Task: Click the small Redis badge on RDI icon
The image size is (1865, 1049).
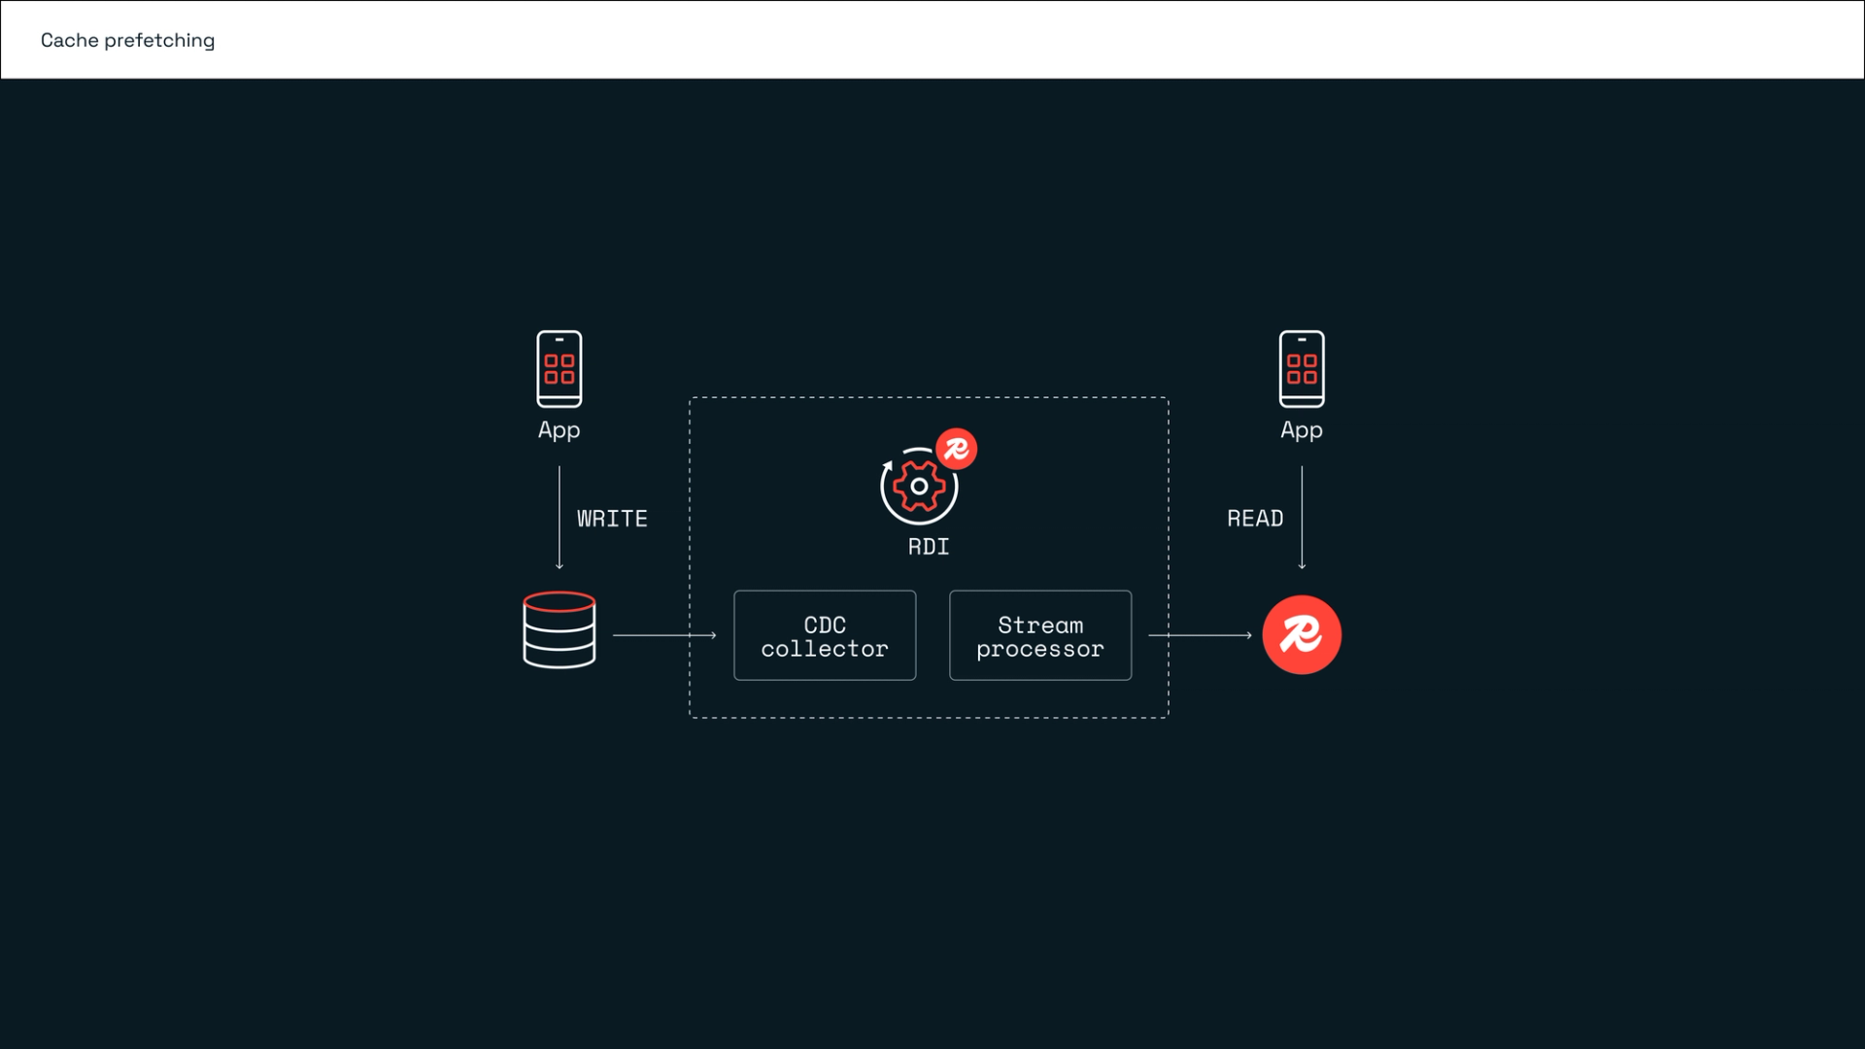Action: [x=957, y=449]
